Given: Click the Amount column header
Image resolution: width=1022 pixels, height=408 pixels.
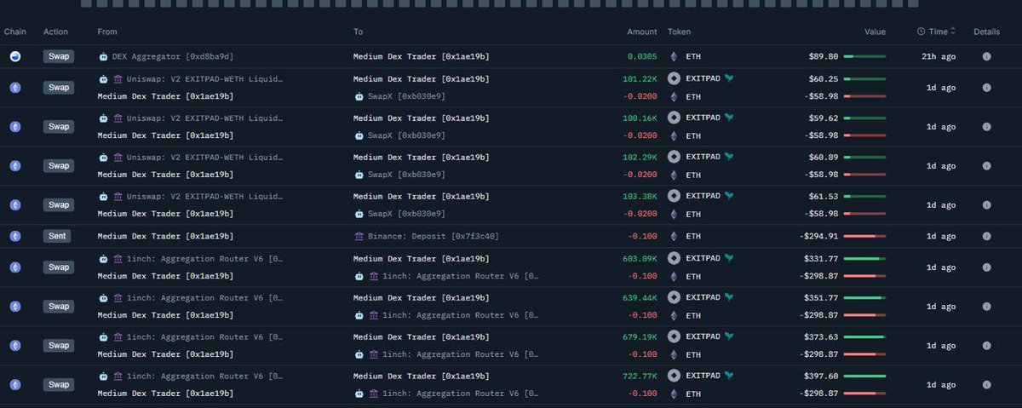Looking at the screenshot, I should (x=642, y=32).
